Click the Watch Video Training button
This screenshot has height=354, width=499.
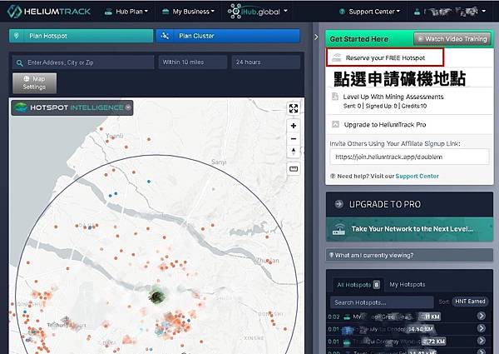pos(453,39)
